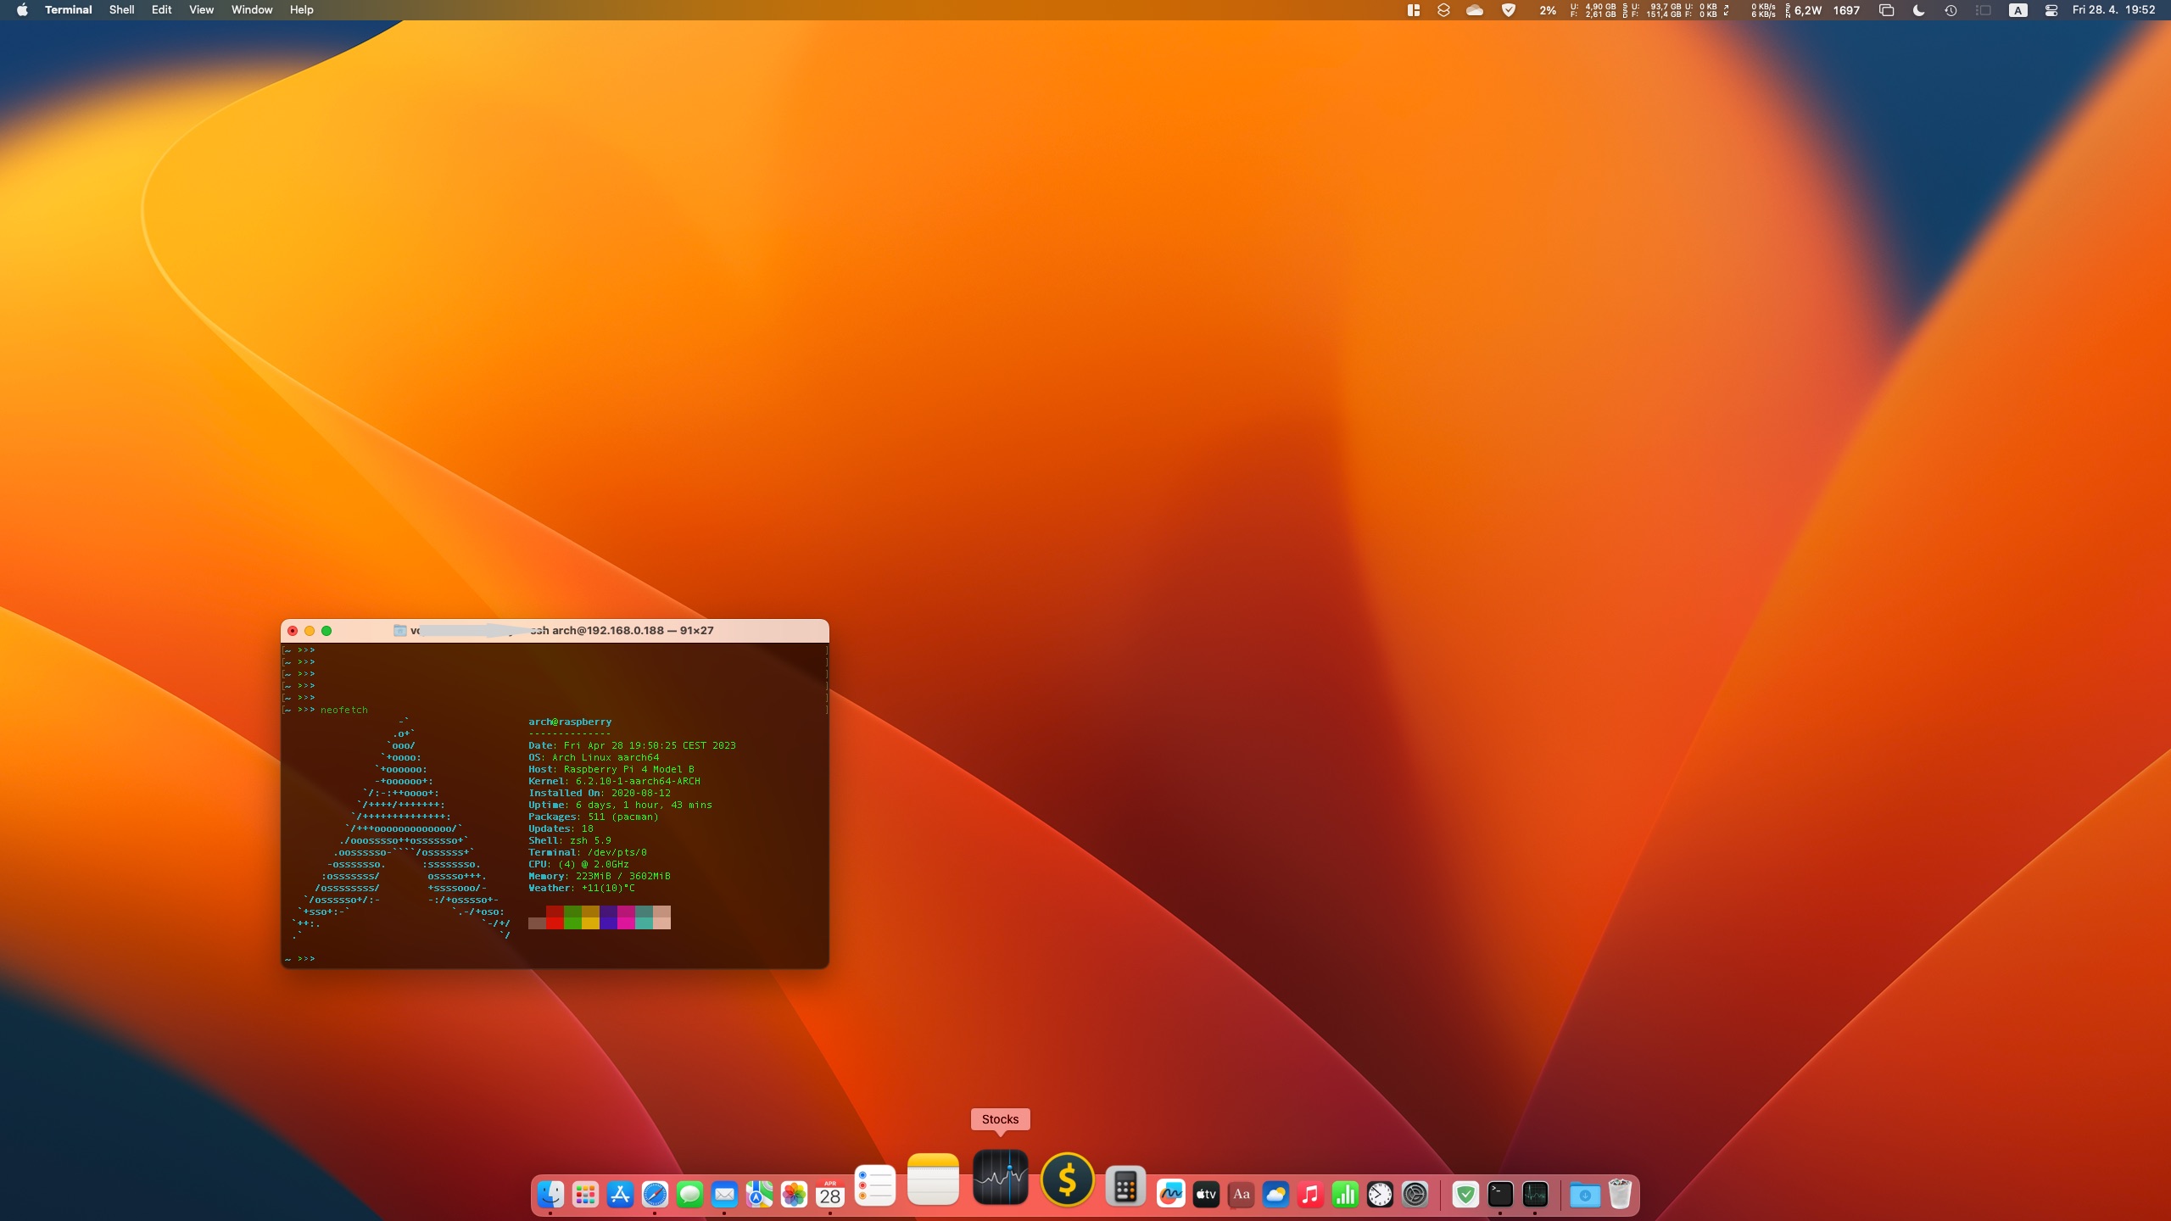2171x1221 pixels.
Task: Open Notes app in the Dock
Action: click(x=933, y=1179)
